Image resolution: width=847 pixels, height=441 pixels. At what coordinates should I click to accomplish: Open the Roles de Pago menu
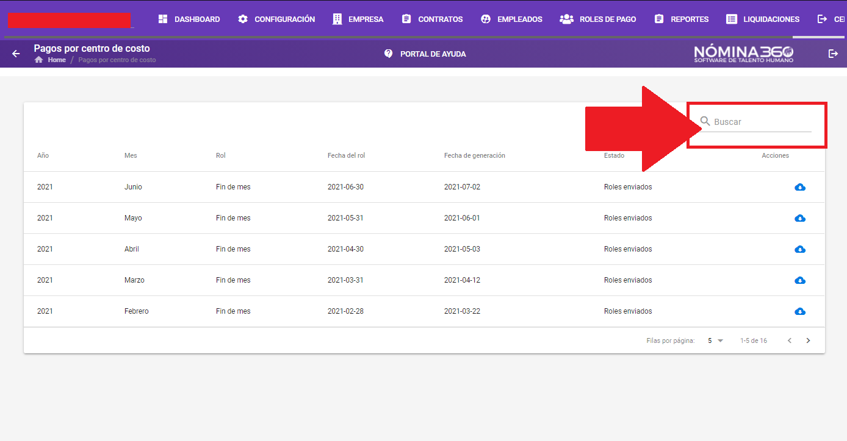point(598,19)
